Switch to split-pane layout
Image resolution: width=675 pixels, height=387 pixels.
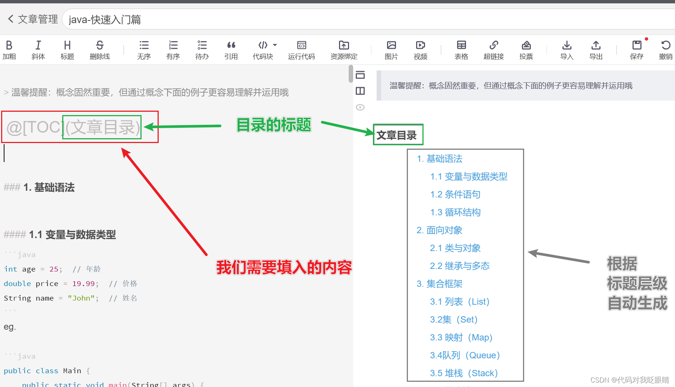(360, 91)
